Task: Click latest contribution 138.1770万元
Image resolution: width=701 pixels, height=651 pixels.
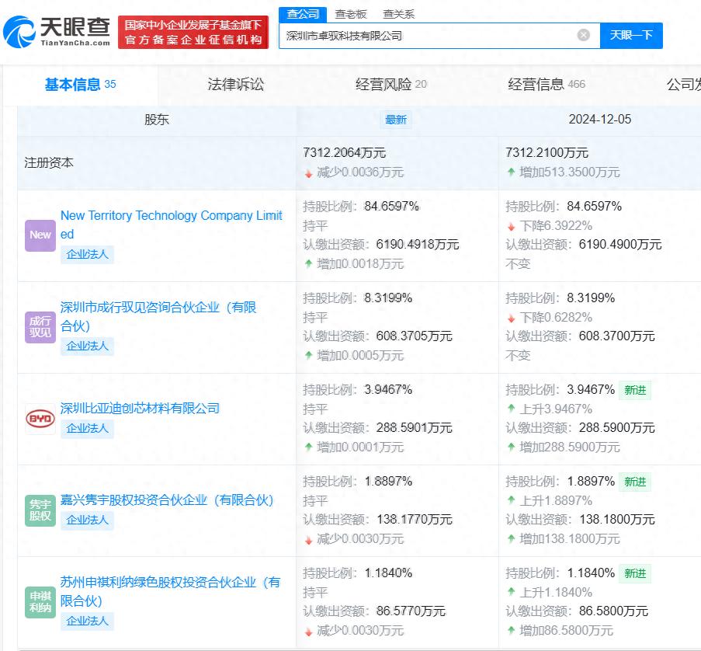Action: [x=414, y=520]
